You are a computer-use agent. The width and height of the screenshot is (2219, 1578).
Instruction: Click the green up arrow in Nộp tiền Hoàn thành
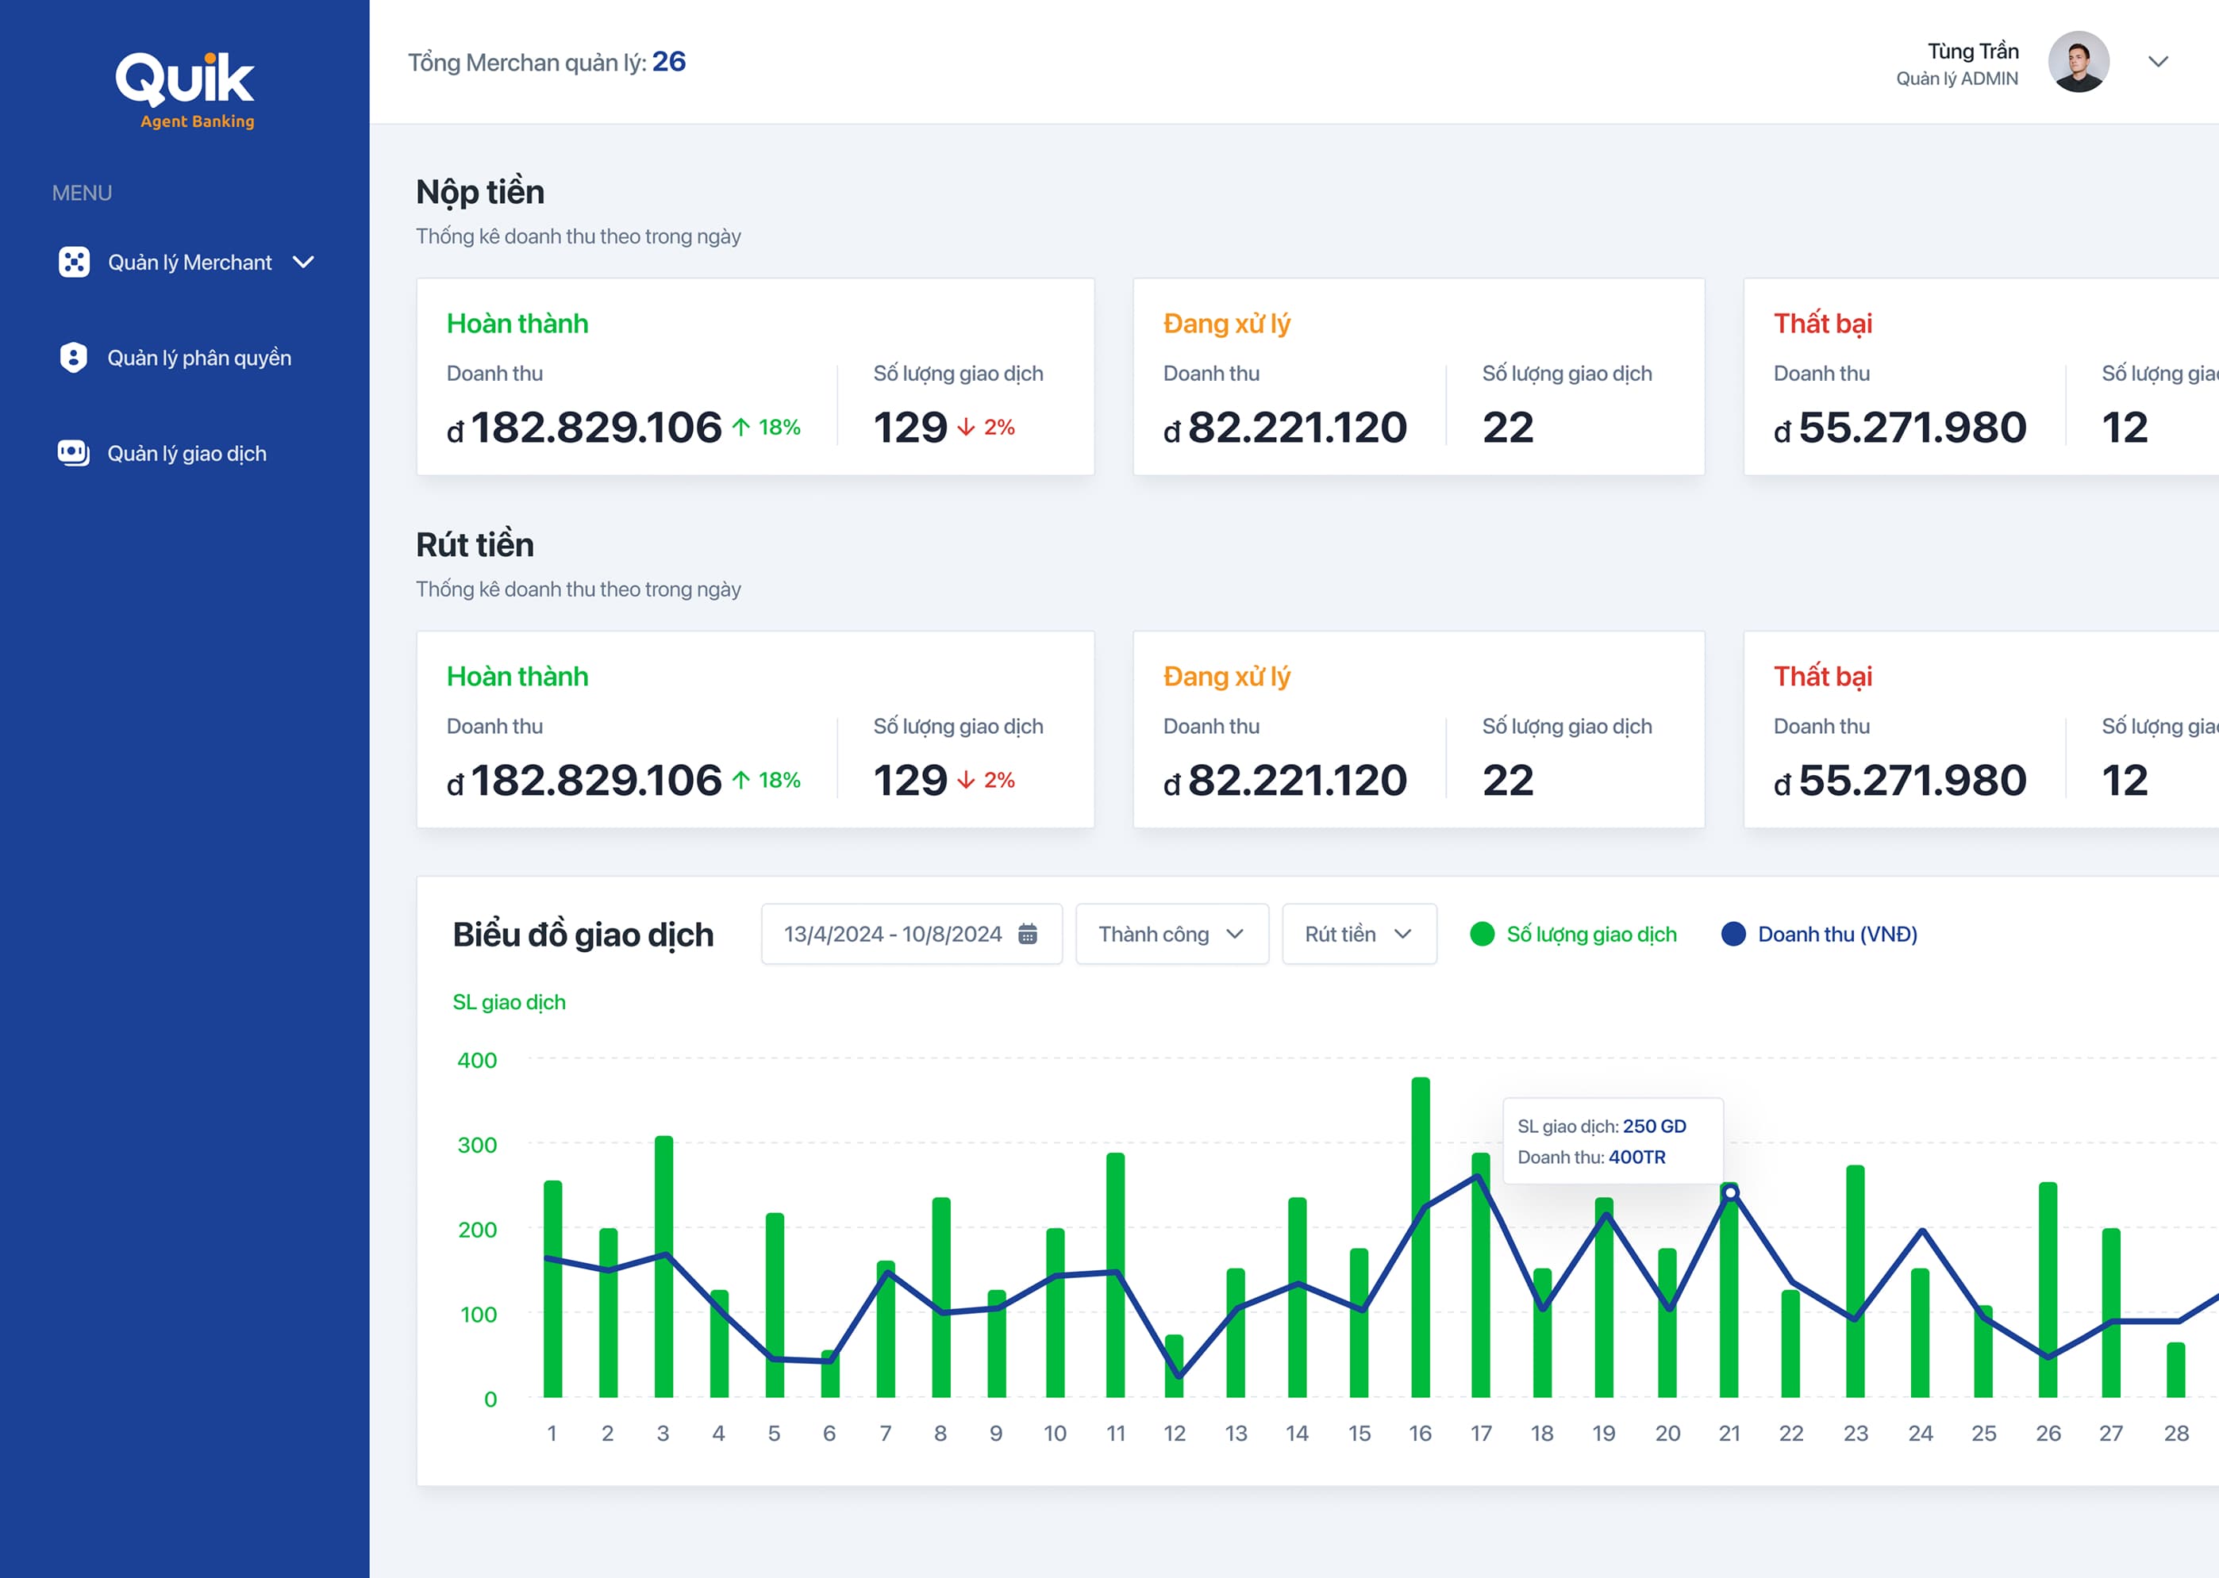click(740, 427)
